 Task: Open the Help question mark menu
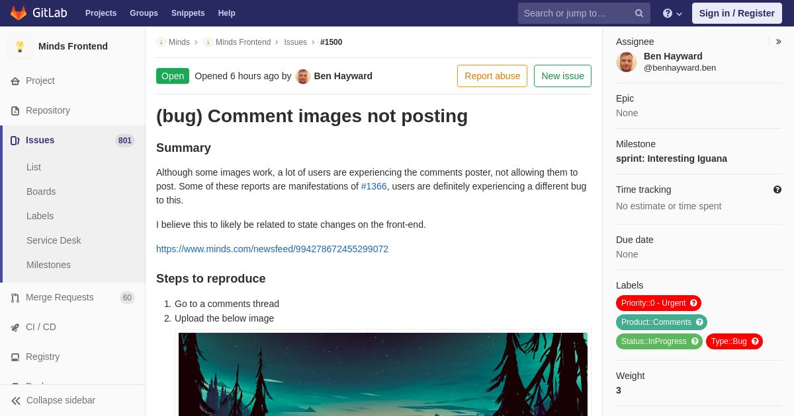pos(672,13)
